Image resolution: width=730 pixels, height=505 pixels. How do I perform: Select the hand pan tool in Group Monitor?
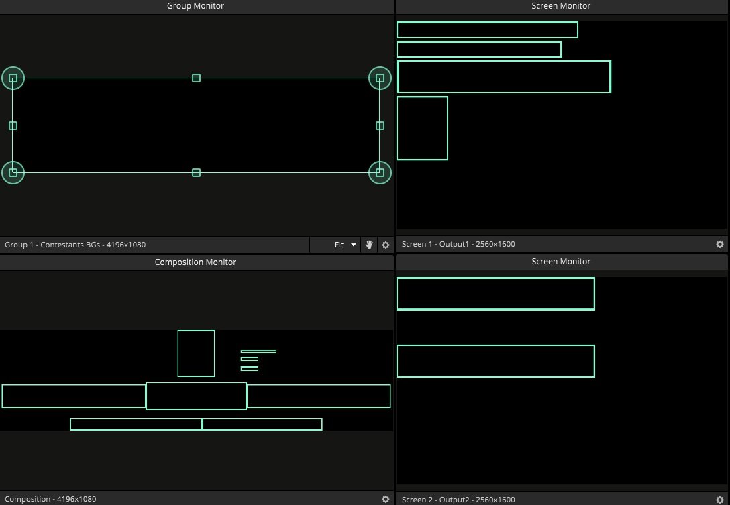pos(369,245)
